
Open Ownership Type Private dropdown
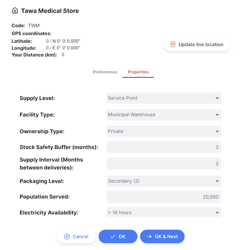pos(164,132)
